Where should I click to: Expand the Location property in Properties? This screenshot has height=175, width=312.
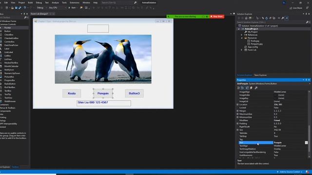(237, 105)
